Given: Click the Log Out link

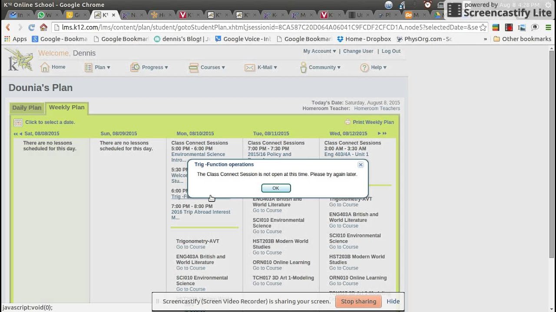Looking at the screenshot, I should tap(391, 51).
